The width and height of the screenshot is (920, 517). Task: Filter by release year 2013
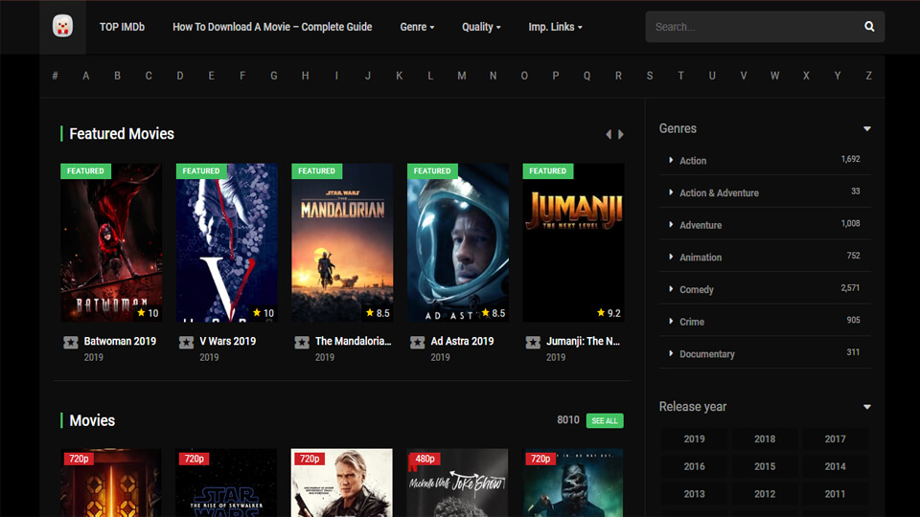694,494
